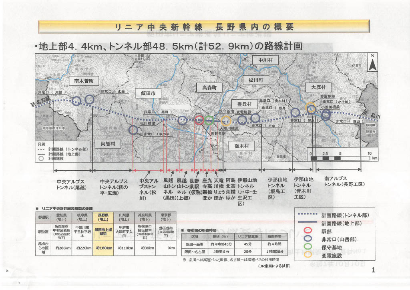Image resolution: width=410 pixels, height=290 pixels.
Task: Click the highlighted 長野県(地上) table header
Action: 103,217
